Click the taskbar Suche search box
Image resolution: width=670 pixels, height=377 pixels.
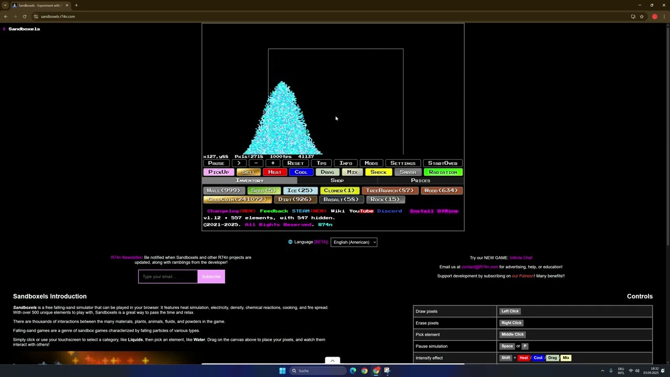[x=318, y=371]
